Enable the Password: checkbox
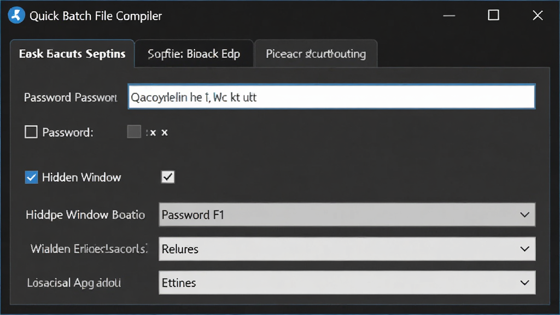 tap(31, 132)
